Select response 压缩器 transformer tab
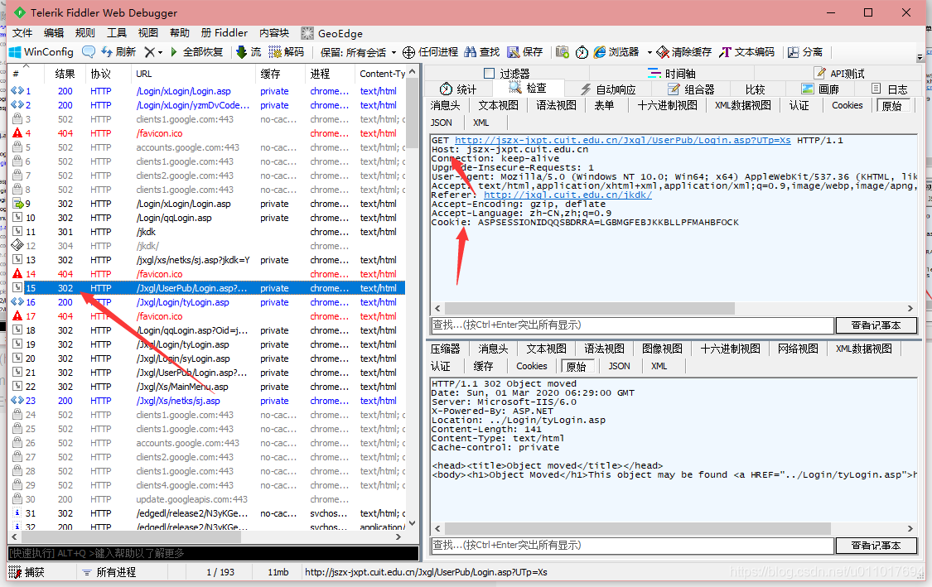This screenshot has width=932, height=587. pos(445,349)
